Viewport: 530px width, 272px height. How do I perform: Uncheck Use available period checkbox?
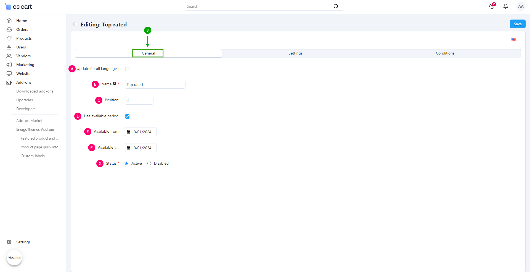pos(127,116)
